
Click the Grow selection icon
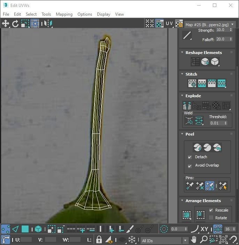pos(51,229)
